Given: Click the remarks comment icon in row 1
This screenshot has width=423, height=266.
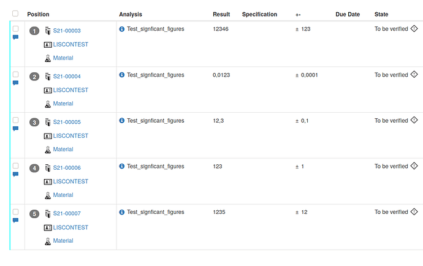Looking at the screenshot, I should pyautogui.click(x=16, y=37).
